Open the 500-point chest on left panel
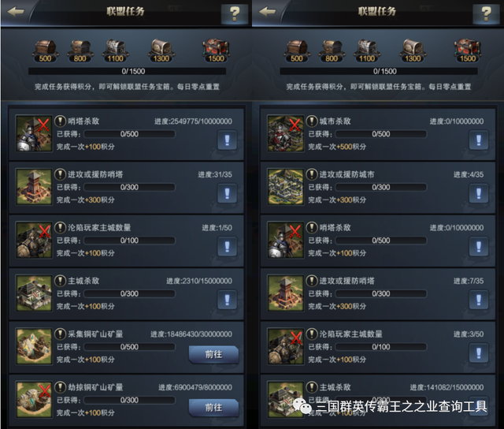 coord(45,50)
